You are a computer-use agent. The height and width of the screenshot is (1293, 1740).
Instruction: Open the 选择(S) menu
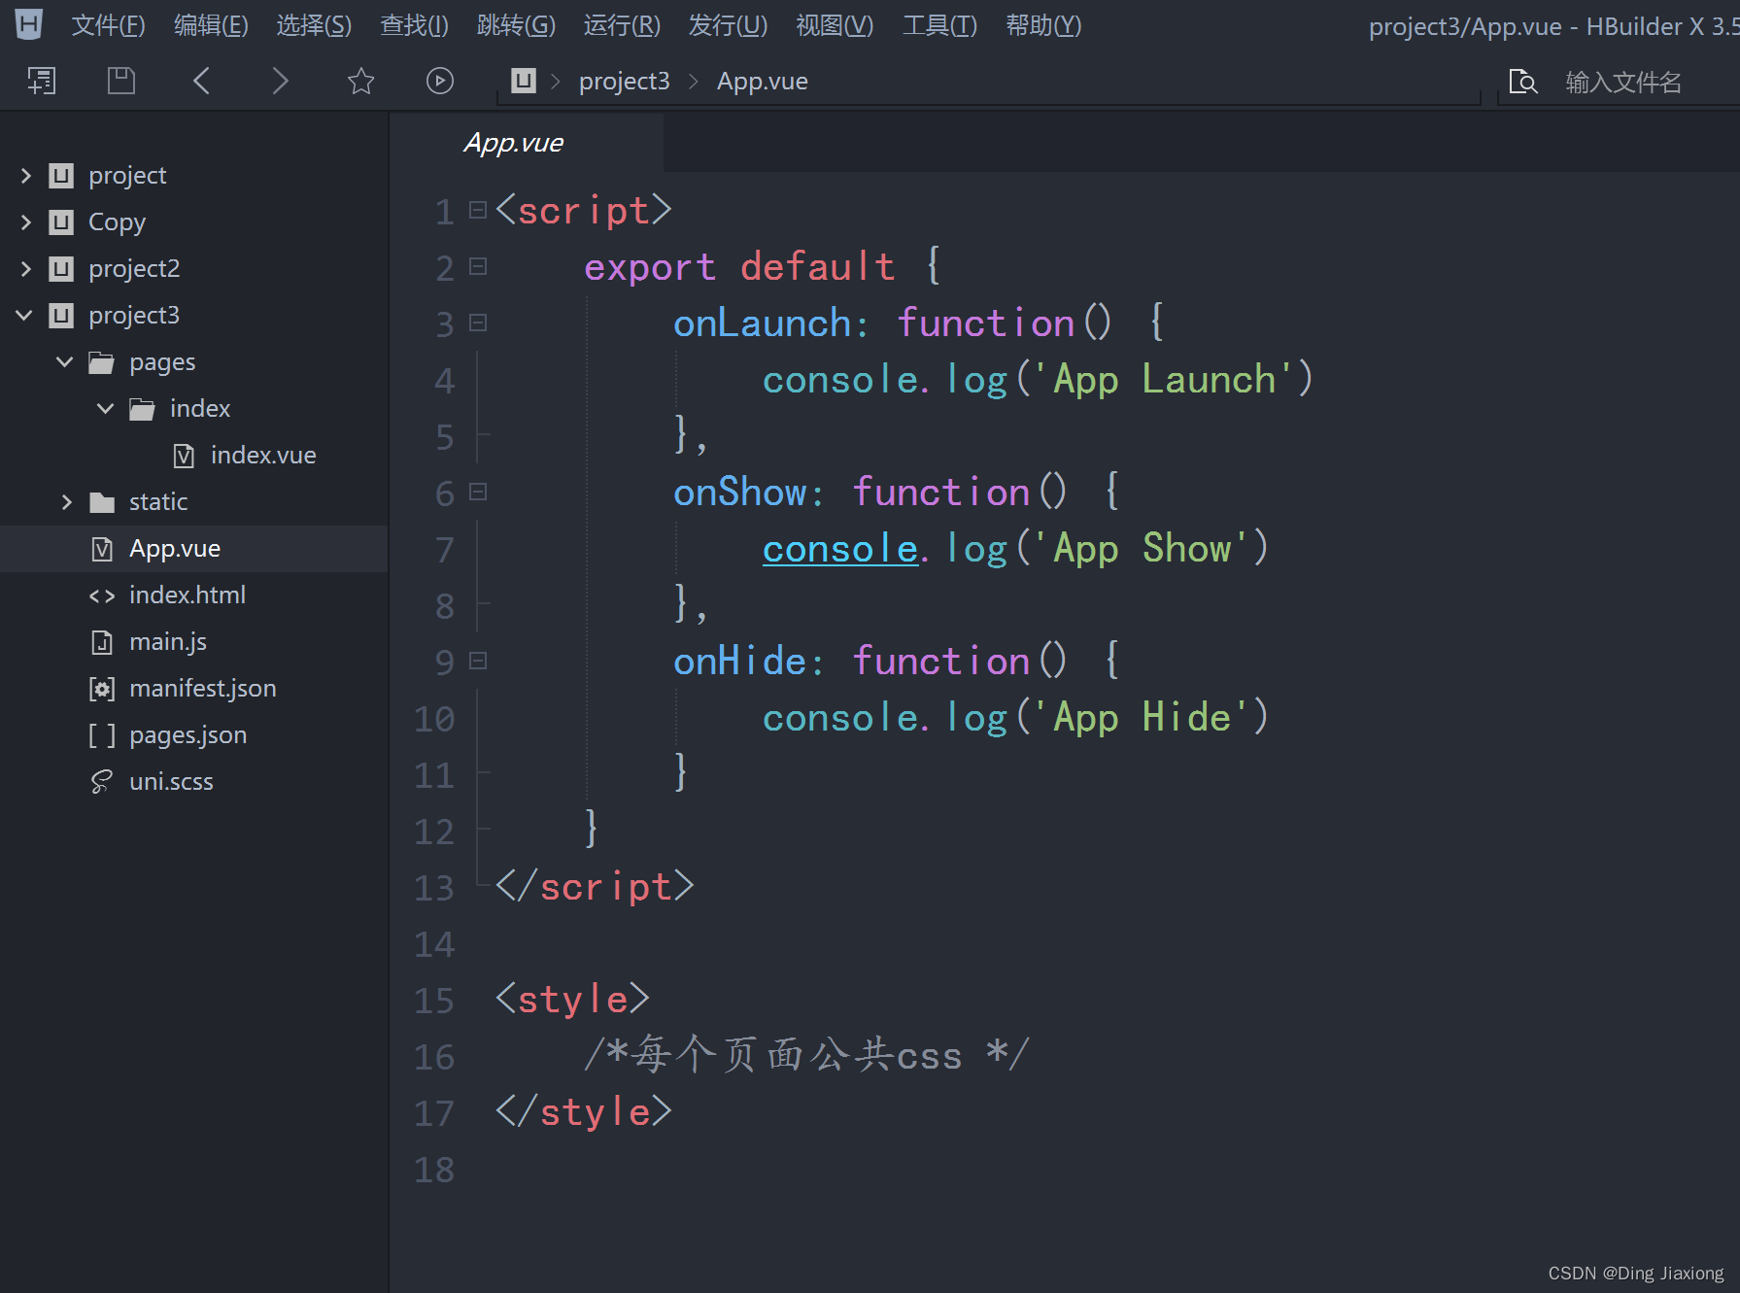[314, 25]
